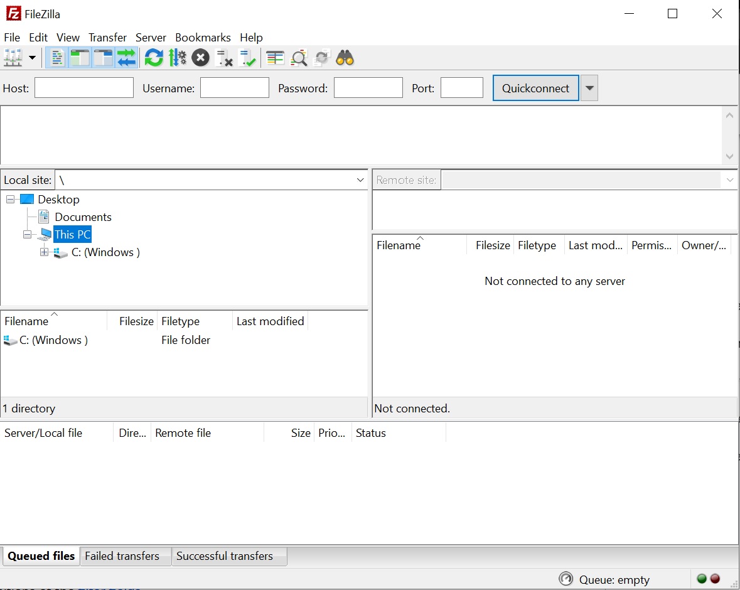Sort local list by Last modified column
The width and height of the screenshot is (740, 590).
(270, 321)
